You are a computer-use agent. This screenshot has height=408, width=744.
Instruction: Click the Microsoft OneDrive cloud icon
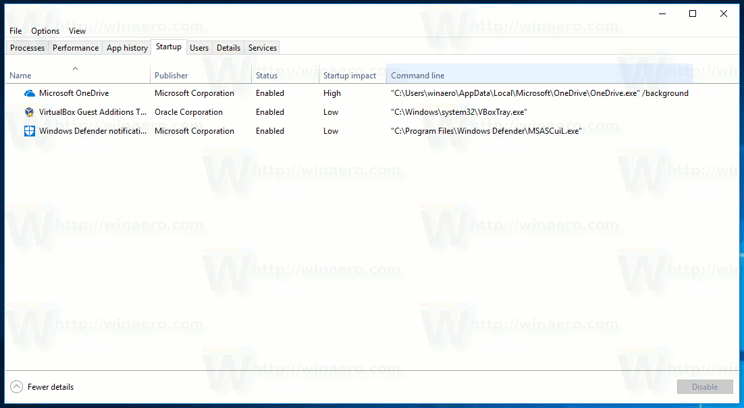pos(29,93)
